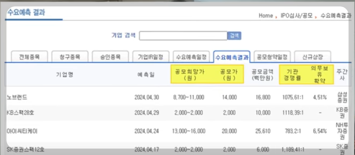355x155 pixels.
Task: Click the 8,700~11,000 price range cell
Action: pos(188,97)
